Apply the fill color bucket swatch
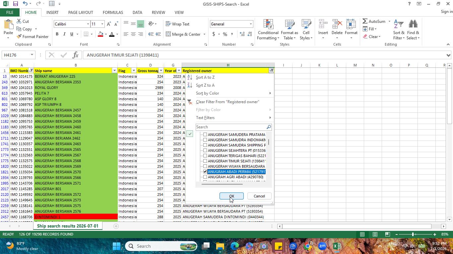 tap(100, 34)
